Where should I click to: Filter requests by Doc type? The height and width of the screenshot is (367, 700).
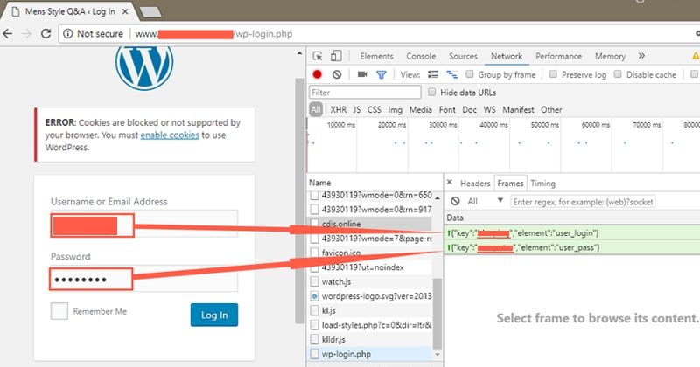pyautogui.click(x=469, y=110)
